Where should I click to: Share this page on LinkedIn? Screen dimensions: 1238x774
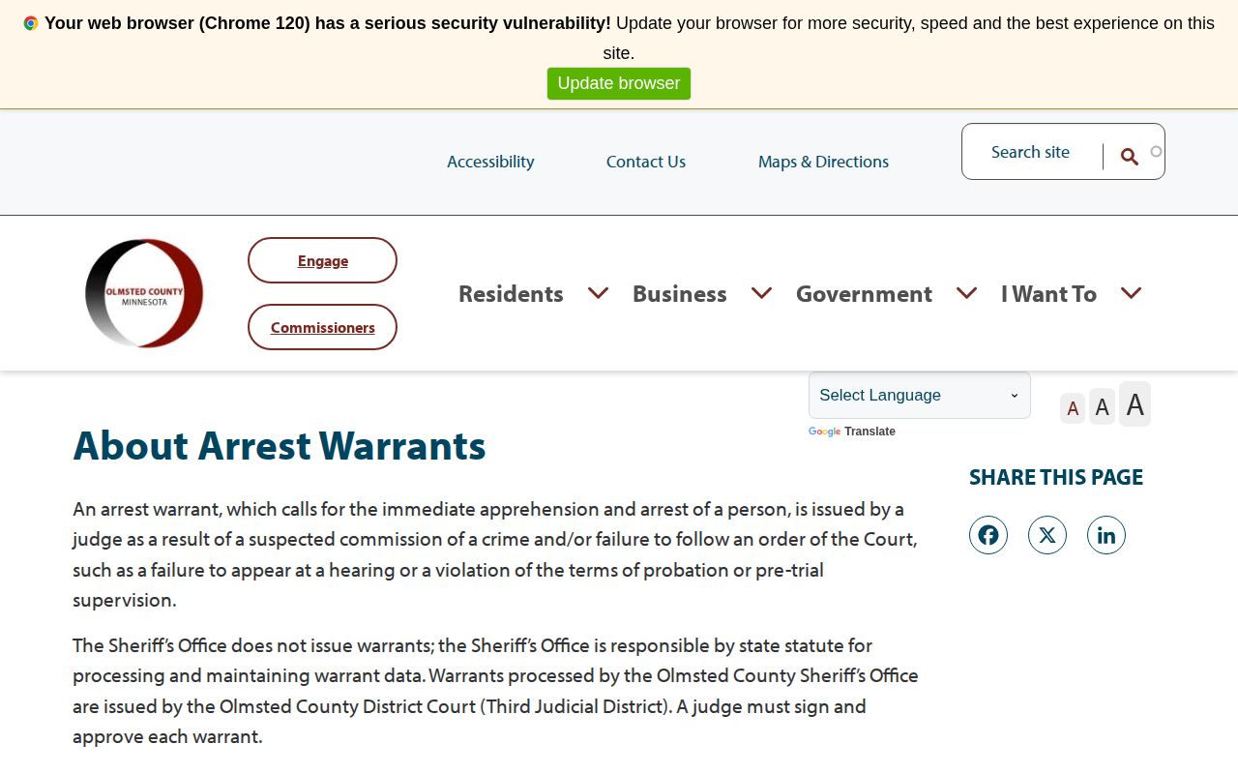coord(1106,535)
